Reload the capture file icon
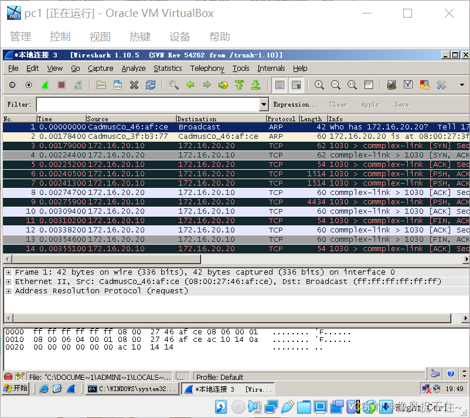 [151, 85]
